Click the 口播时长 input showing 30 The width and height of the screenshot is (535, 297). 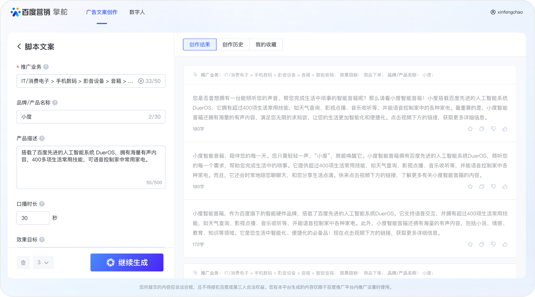33,218
